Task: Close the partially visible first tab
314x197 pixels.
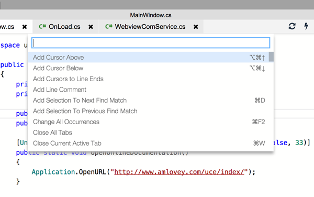Action: (x=25, y=27)
